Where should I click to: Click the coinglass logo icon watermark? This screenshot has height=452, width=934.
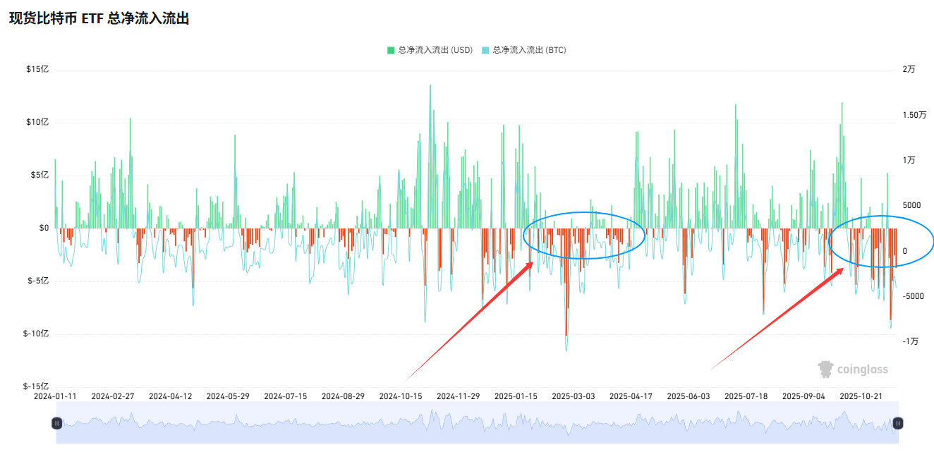coord(825,369)
